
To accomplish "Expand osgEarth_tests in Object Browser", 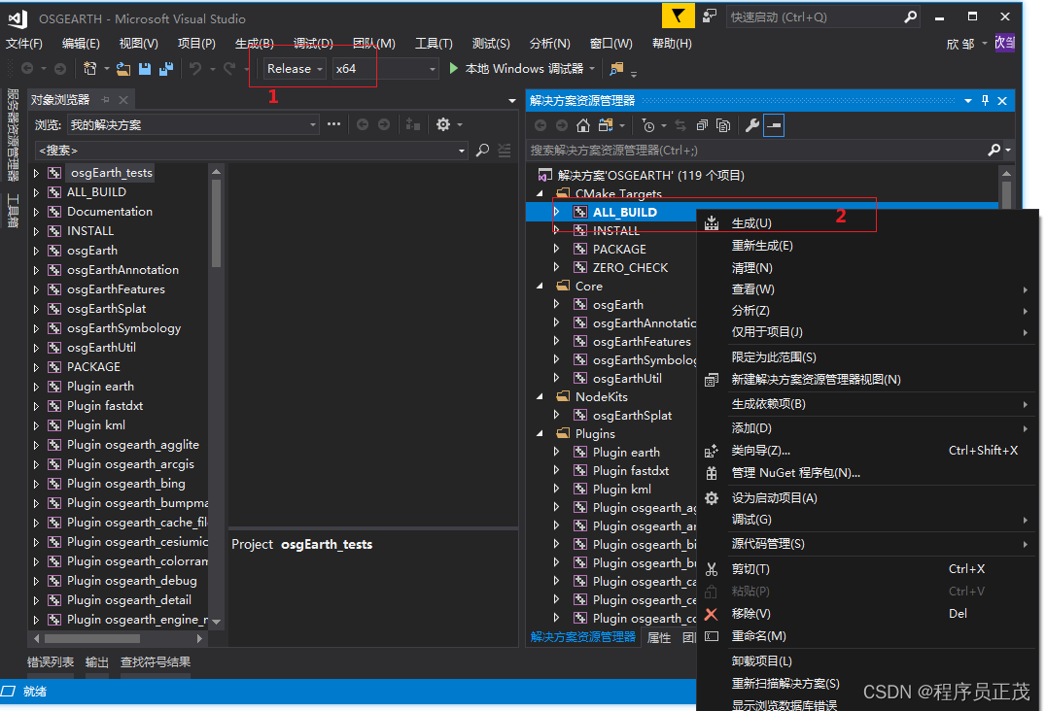I will (x=36, y=173).
